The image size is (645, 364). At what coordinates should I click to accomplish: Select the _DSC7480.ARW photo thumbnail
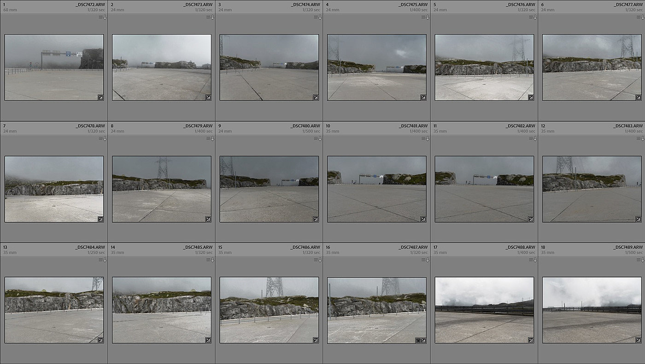269,189
